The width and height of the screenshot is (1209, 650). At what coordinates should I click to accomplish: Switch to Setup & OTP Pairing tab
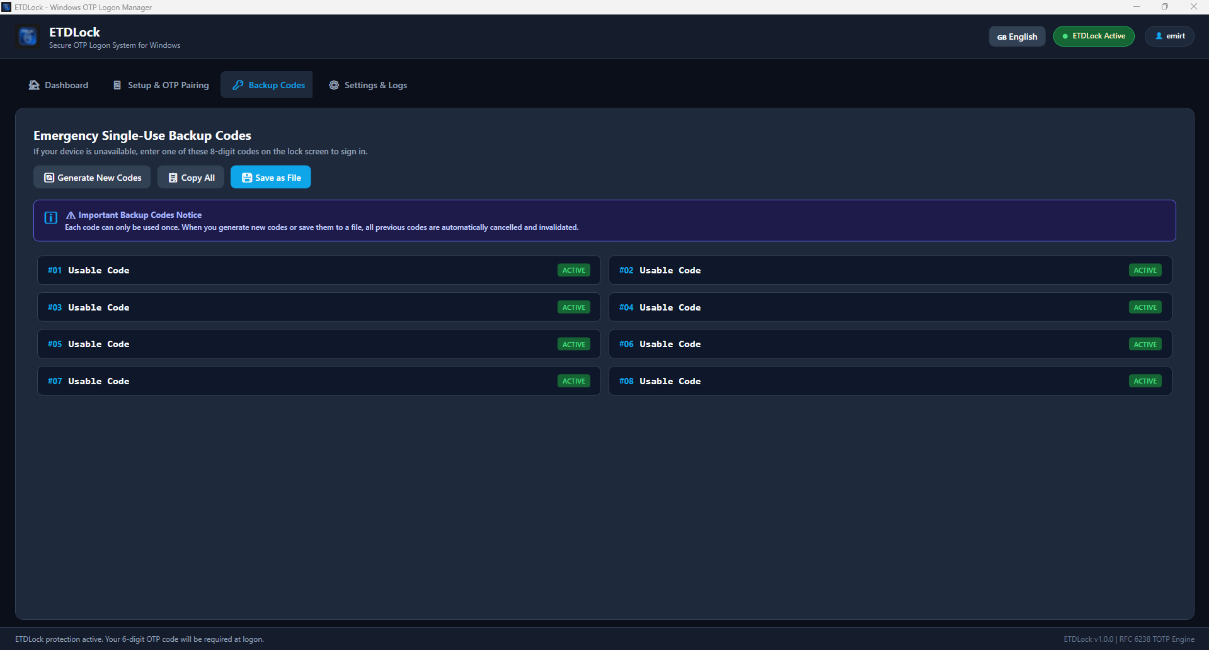point(161,85)
